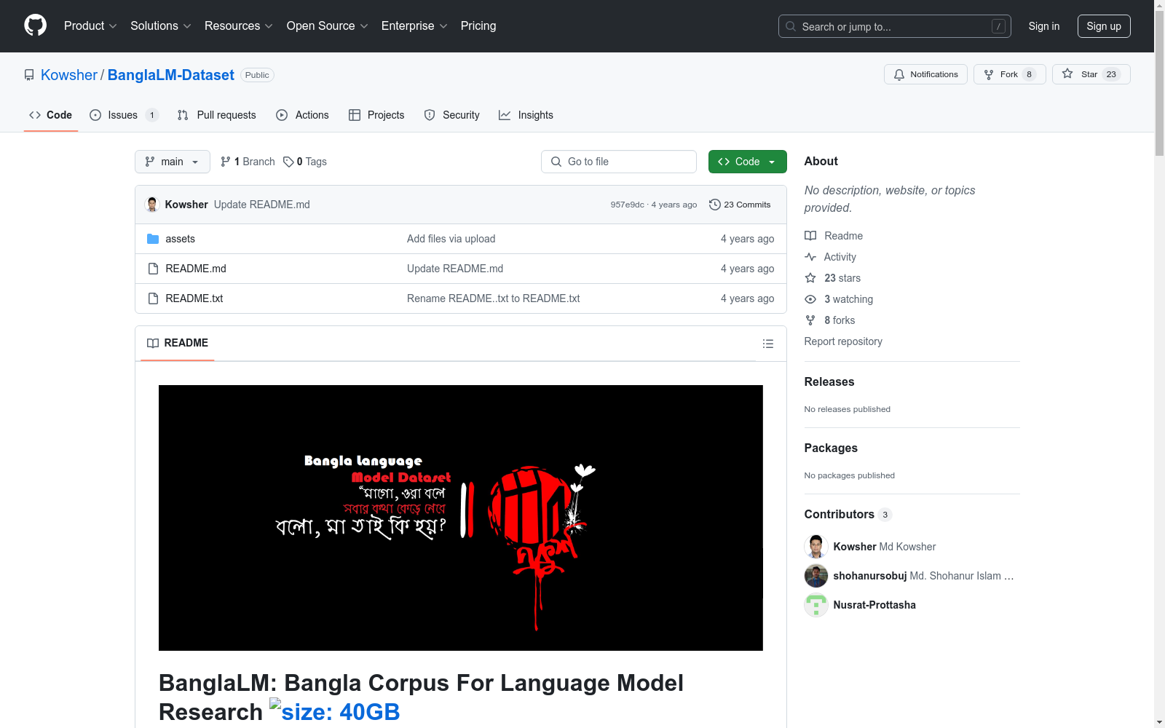Open the 'Rename README..txt to README.txt' commit
The height and width of the screenshot is (728, 1165).
pyautogui.click(x=494, y=298)
